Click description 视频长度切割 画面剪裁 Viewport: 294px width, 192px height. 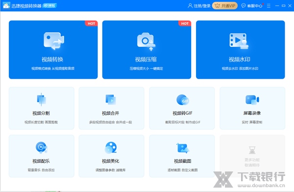pos(41,122)
